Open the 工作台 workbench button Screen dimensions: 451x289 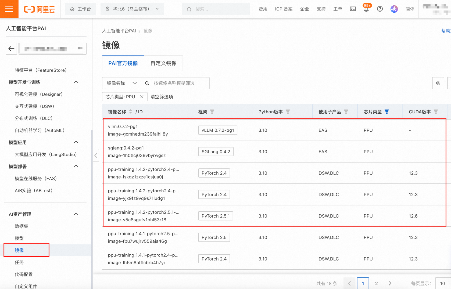[x=80, y=9]
